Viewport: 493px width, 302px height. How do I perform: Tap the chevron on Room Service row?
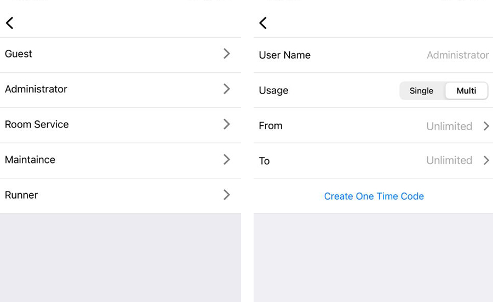tap(226, 124)
